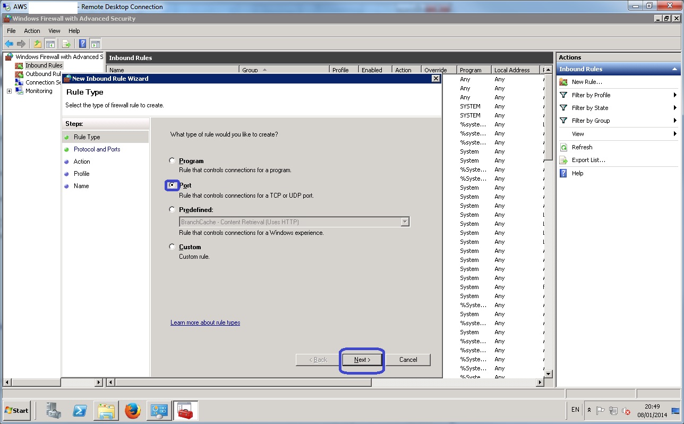Viewport: 684px width, 424px height.
Task: Open the View menu
Action: (x=54, y=31)
